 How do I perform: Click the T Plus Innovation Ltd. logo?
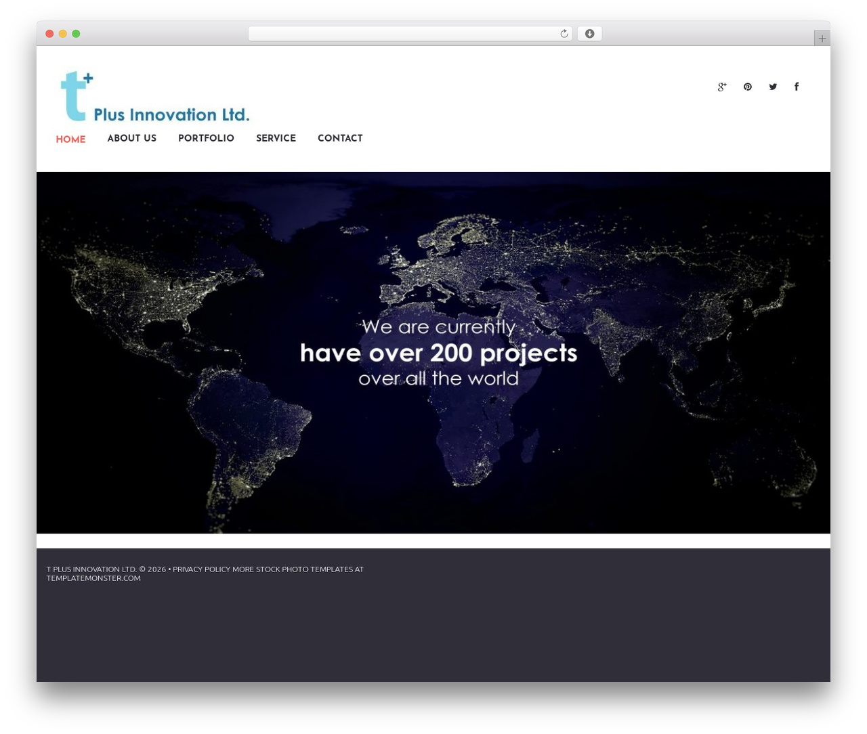154,97
